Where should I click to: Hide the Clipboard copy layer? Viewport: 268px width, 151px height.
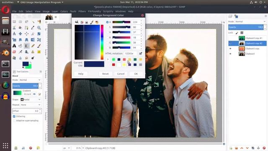230,49
